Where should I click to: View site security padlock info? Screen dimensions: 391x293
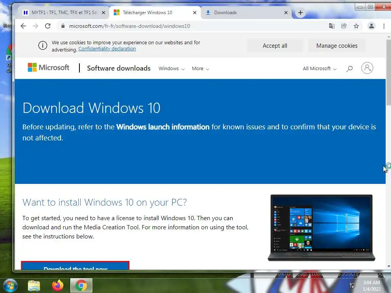63,26
